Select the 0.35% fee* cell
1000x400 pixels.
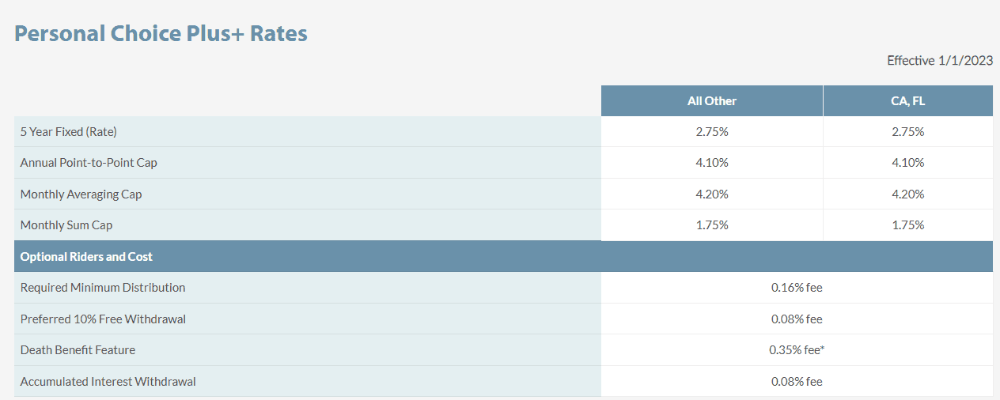point(797,350)
